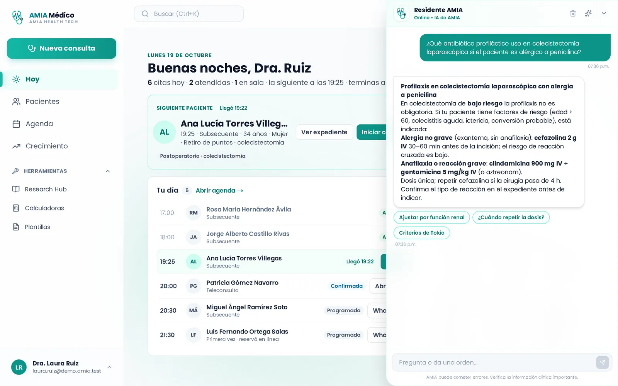Click the book icon beside Research Hub

click(16, 189)
